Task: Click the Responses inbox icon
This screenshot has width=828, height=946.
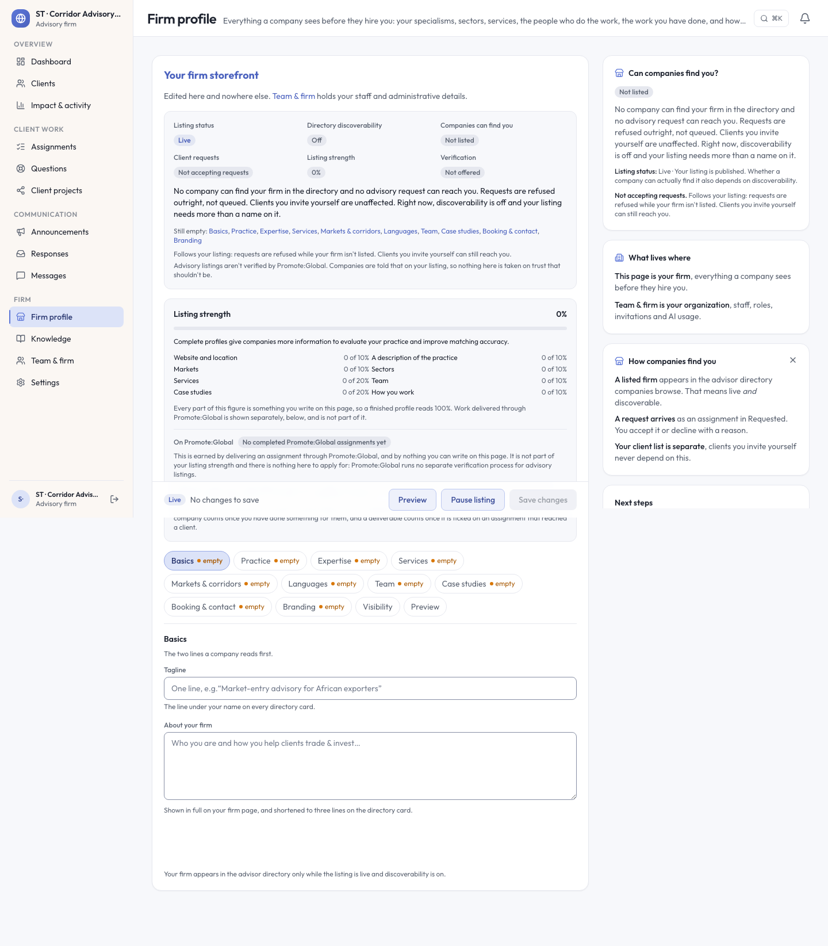Action: [x=21, y=254]
